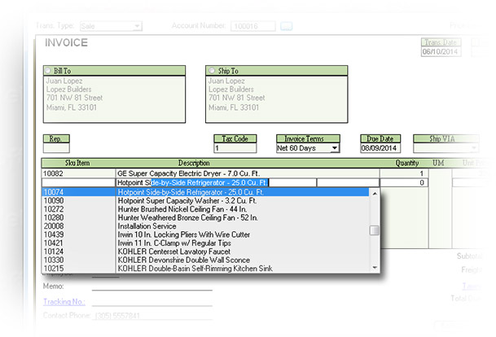Click the Tax Code input field
496x337 pixels.
point(235,148)
